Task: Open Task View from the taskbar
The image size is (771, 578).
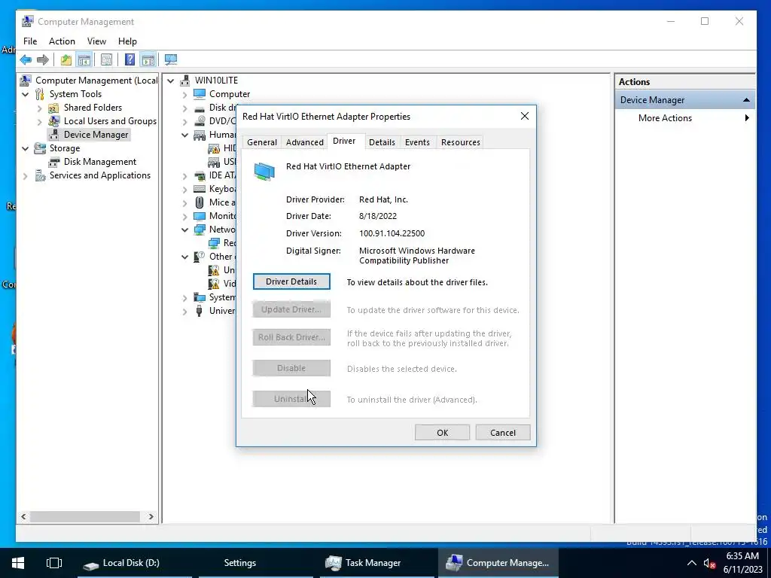Action: click(x=53, y=563)
